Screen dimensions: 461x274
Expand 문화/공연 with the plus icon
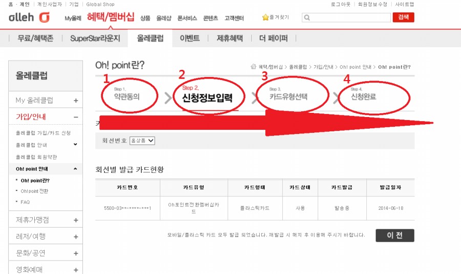[76, 253]
